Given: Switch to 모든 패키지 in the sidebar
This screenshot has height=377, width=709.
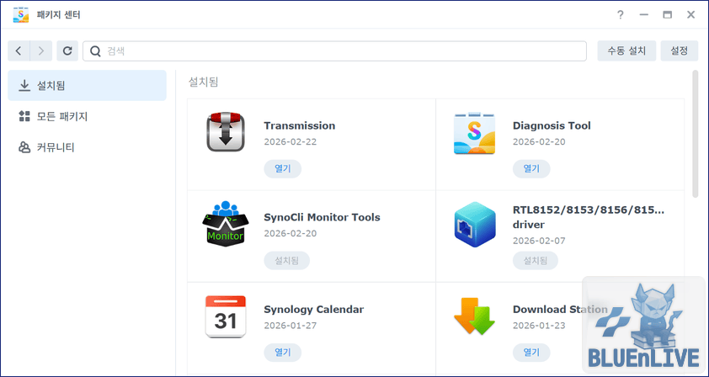Looking at the screenshot, I should (x=87, y=117).
